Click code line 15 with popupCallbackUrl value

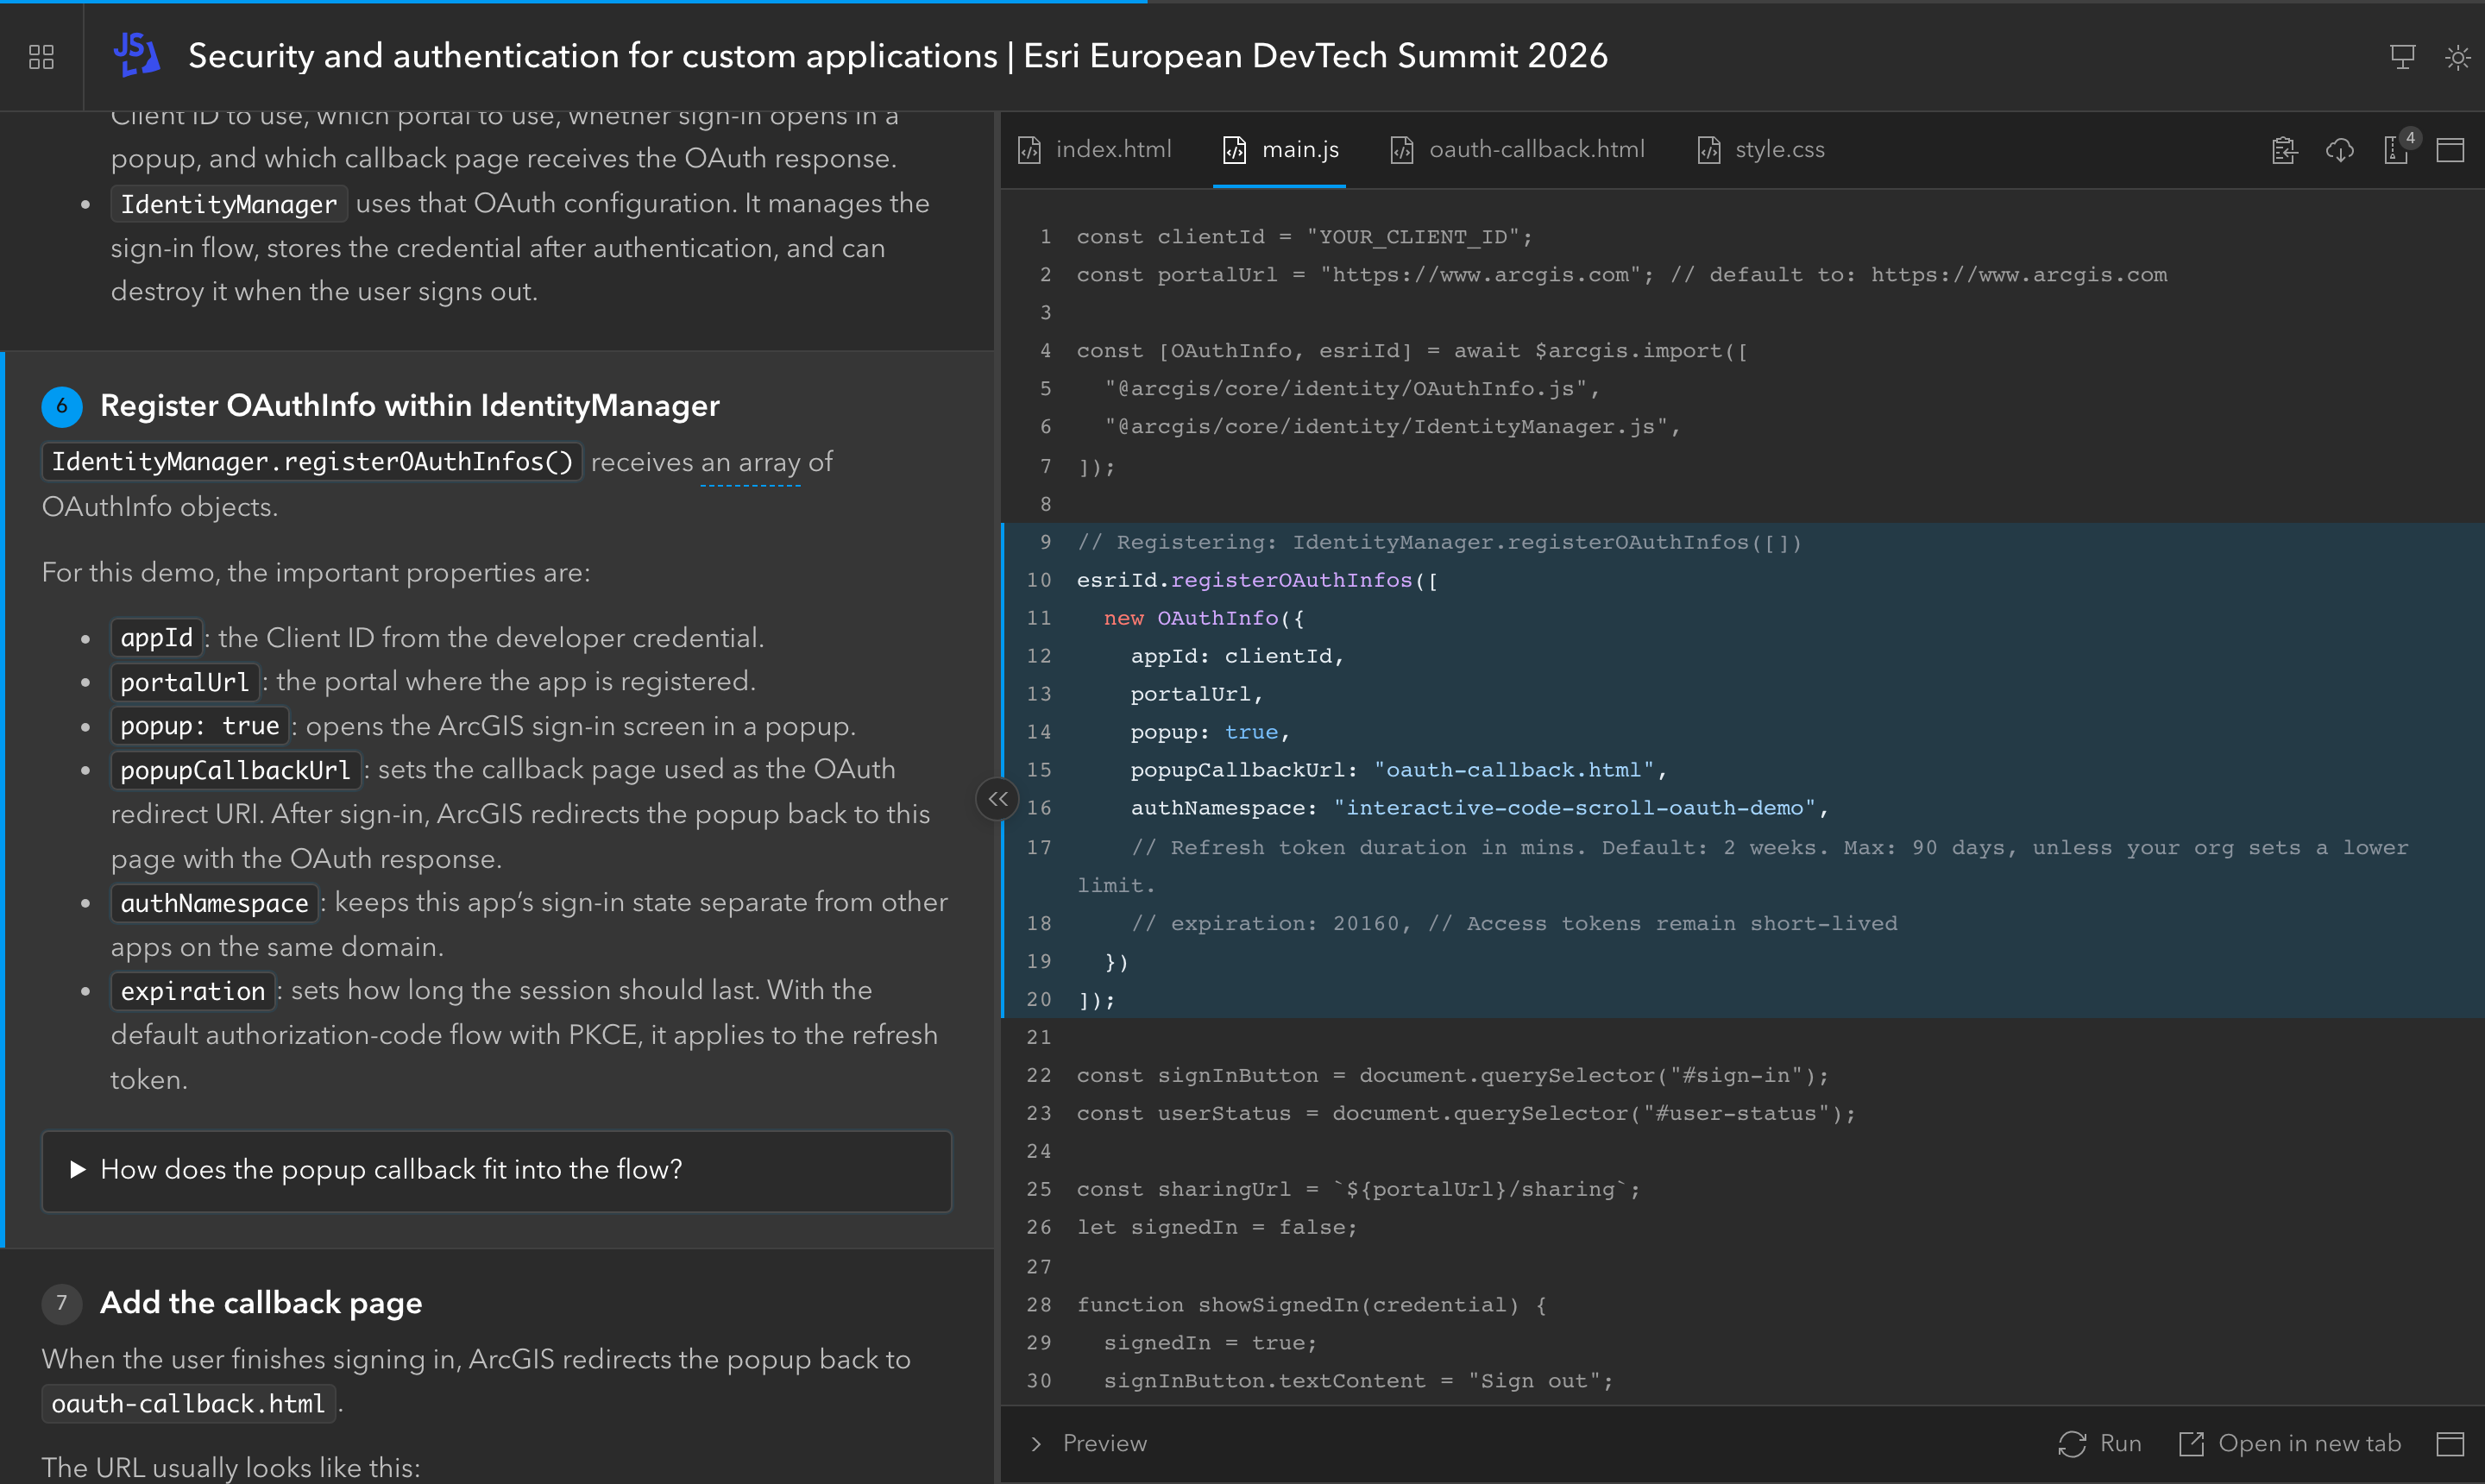pos(1398,770)
